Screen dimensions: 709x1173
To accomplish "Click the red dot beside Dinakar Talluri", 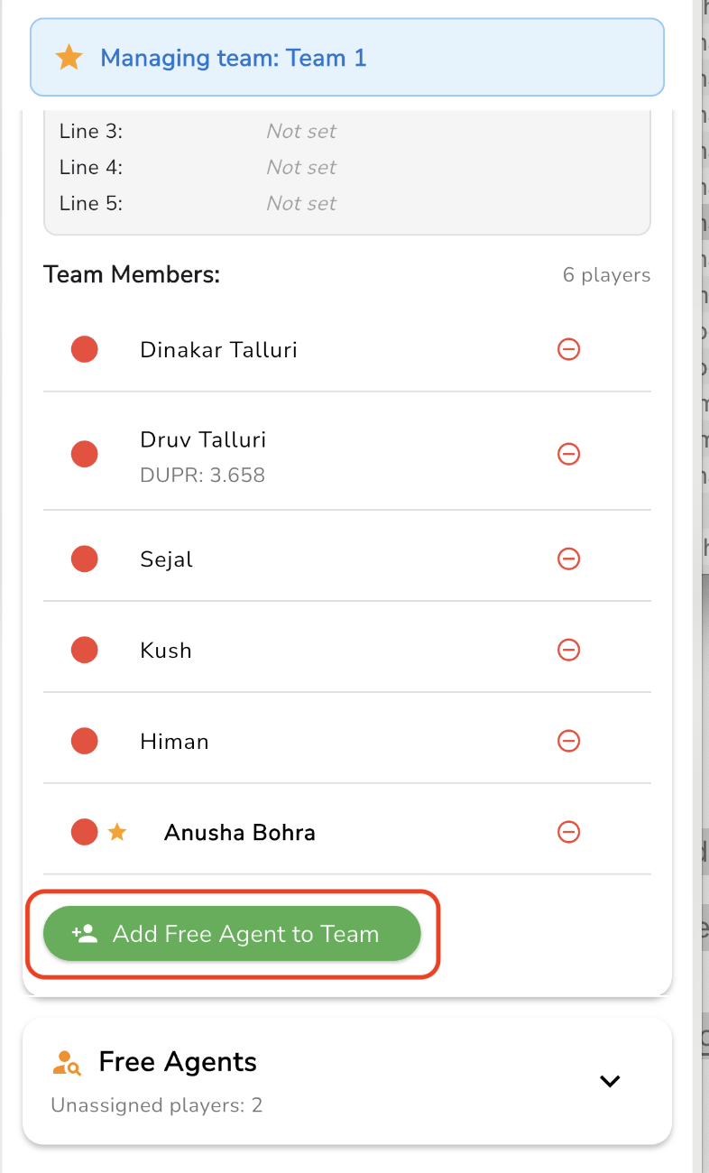I will [85, 349].
